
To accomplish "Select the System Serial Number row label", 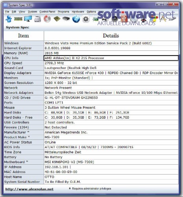I will 22,182.
